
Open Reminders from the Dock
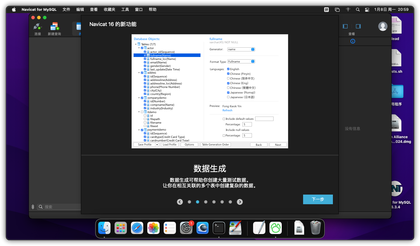[170, 228]
